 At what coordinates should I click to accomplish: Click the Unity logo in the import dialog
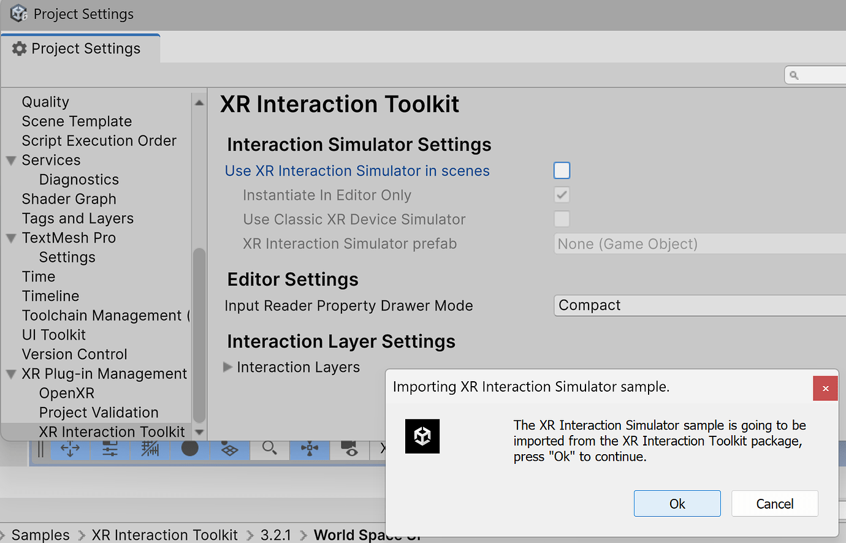[422, 436]
